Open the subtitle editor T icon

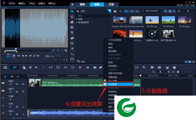click(x=144, y=67)
